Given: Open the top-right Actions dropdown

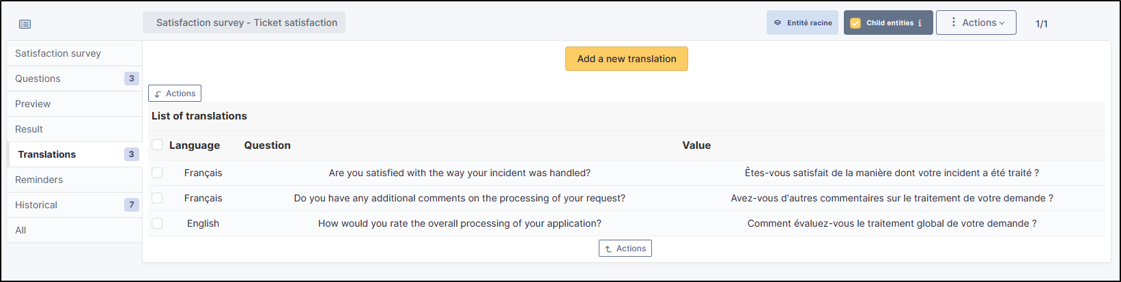Looking at the screenshot, I should tap(976, 23).
